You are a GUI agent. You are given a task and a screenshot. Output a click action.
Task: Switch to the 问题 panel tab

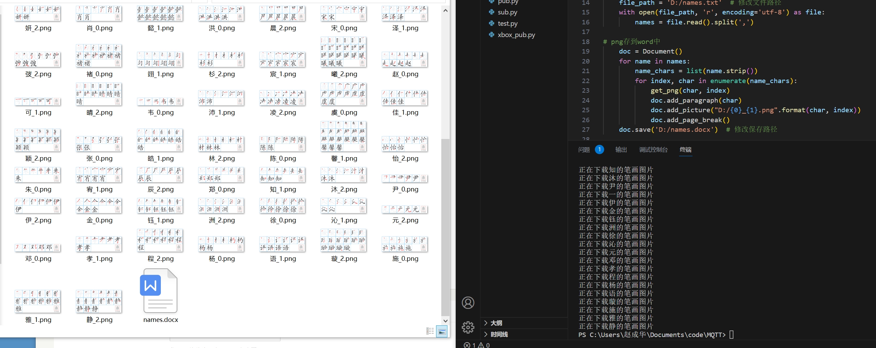tap(584, 150)
